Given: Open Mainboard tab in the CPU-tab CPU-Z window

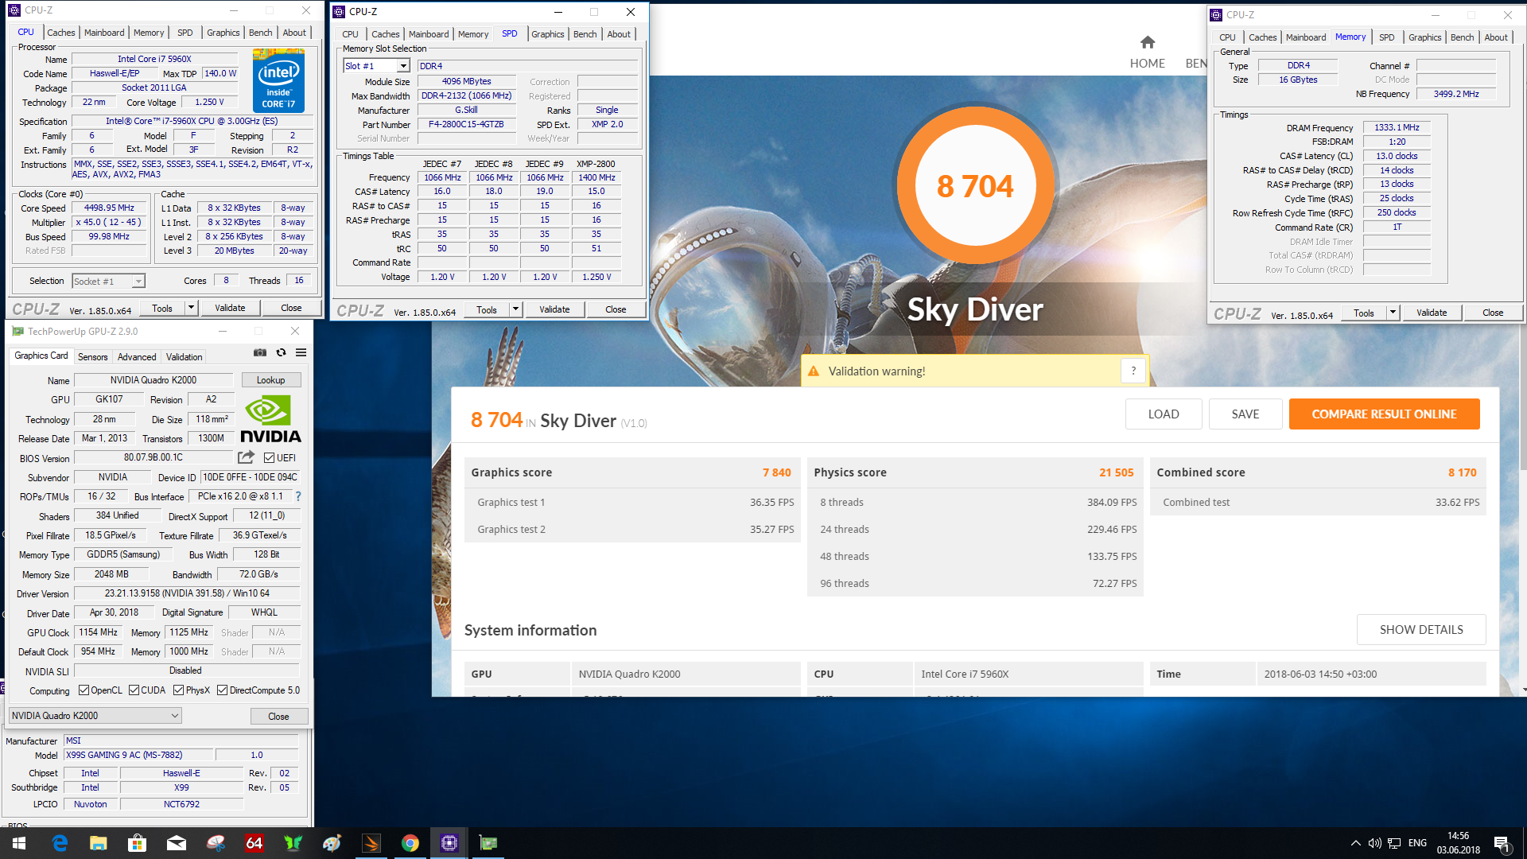Looking at the screenshot, I should point(104,33).
